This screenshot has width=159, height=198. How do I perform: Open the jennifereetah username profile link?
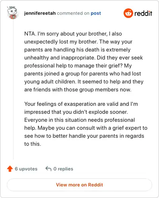tap(40, 13)
